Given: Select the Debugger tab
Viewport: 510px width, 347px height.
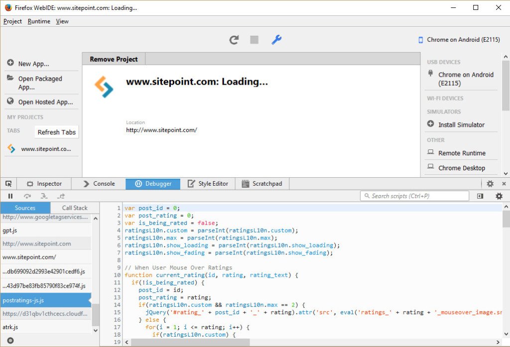Looking at the screenshot, I should point(153,184).
